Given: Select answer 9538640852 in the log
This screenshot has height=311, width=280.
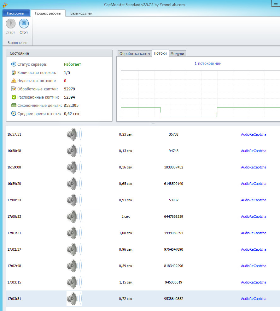Looking at the screenshot, I should coord(173,299).
